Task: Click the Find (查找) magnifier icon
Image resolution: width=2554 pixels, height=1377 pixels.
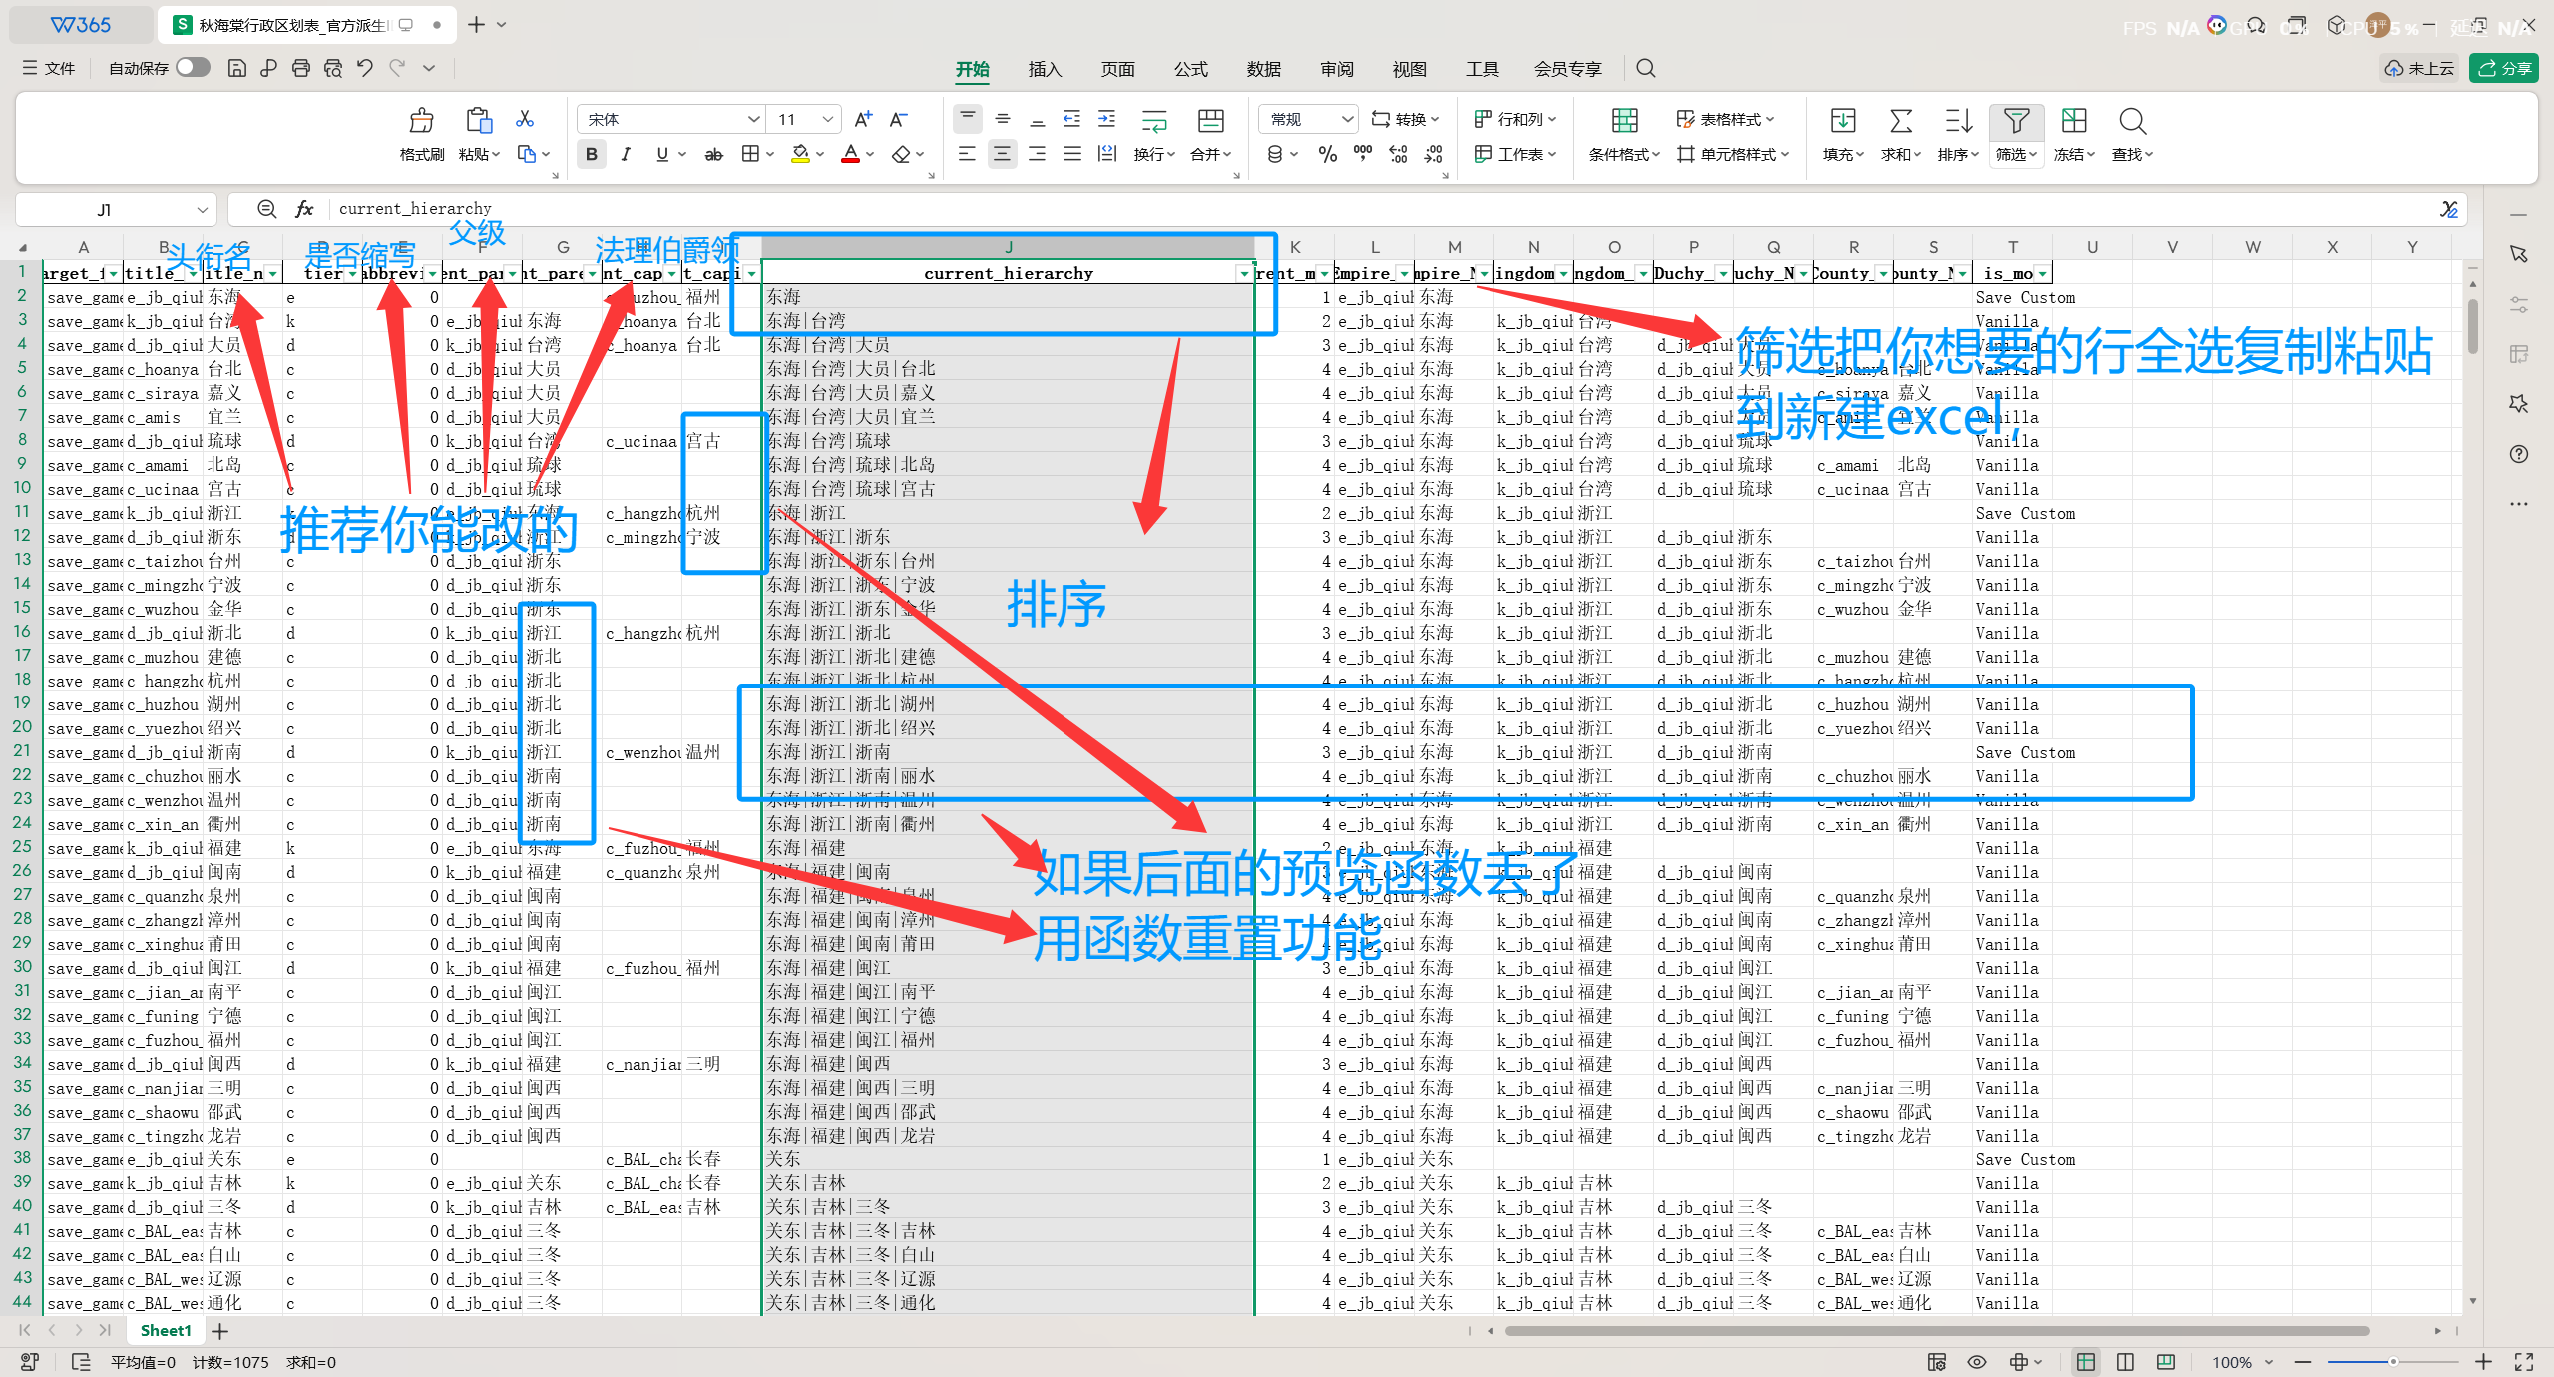Action: tap(2132, 121)
